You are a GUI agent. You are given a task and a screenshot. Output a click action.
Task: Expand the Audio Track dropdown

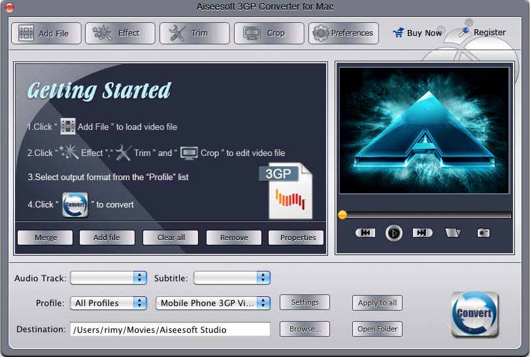coord(108,278)
